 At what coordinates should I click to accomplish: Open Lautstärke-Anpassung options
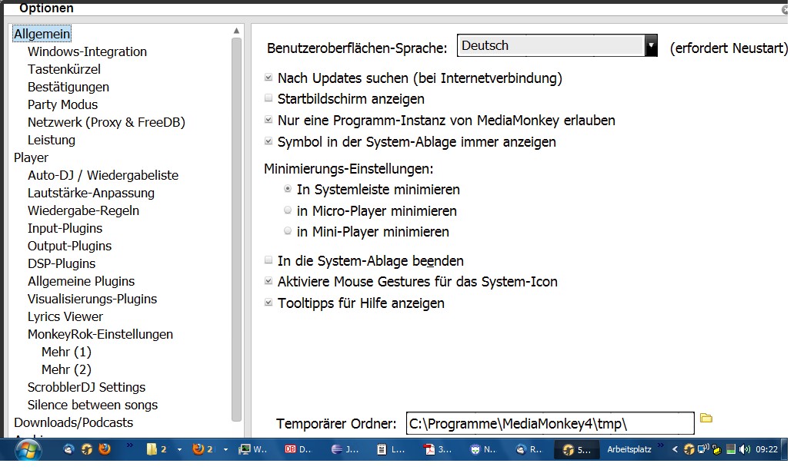91,194
